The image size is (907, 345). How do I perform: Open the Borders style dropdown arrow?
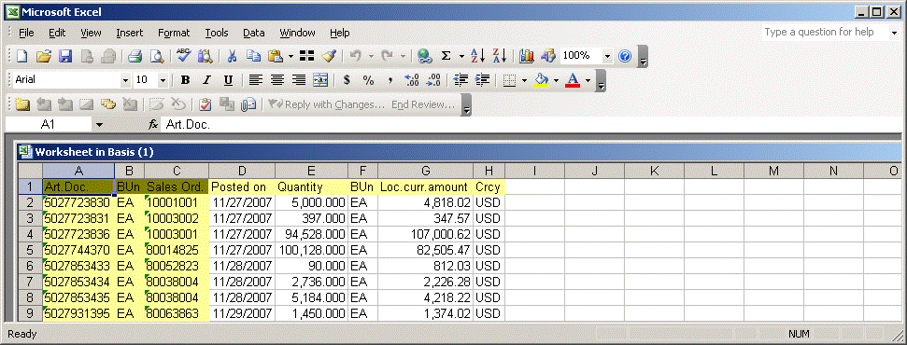pyautogui.click(x=524, y=80)
